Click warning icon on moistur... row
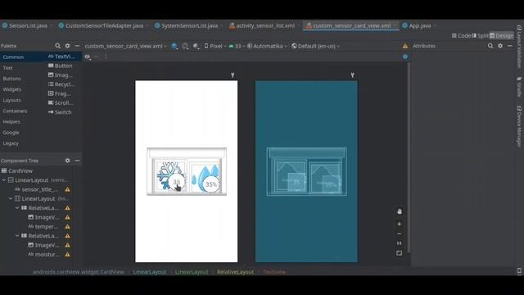 [x=67, y=255]
